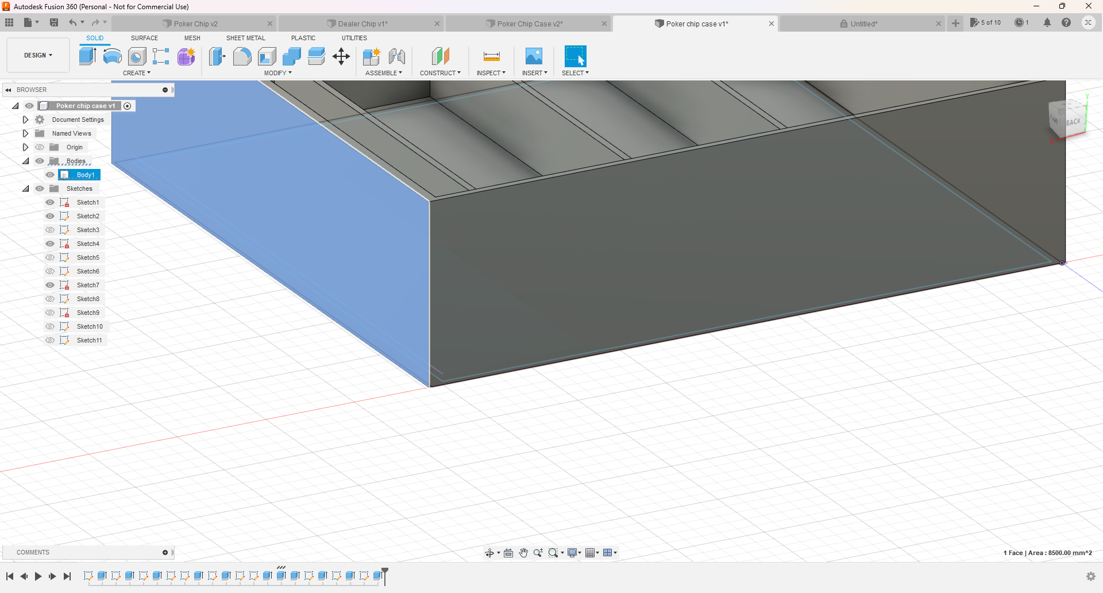Open the CONSTRUCT menu label

pyautogui.click(x=439, y=73)
